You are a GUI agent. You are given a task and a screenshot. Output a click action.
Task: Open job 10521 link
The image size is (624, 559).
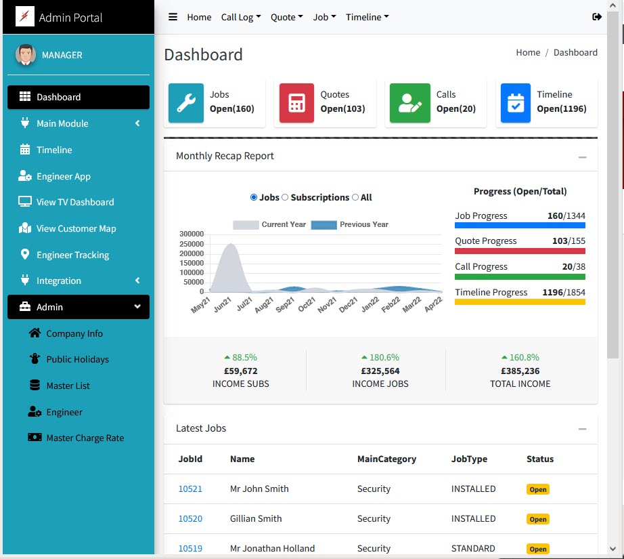[190, 489]
